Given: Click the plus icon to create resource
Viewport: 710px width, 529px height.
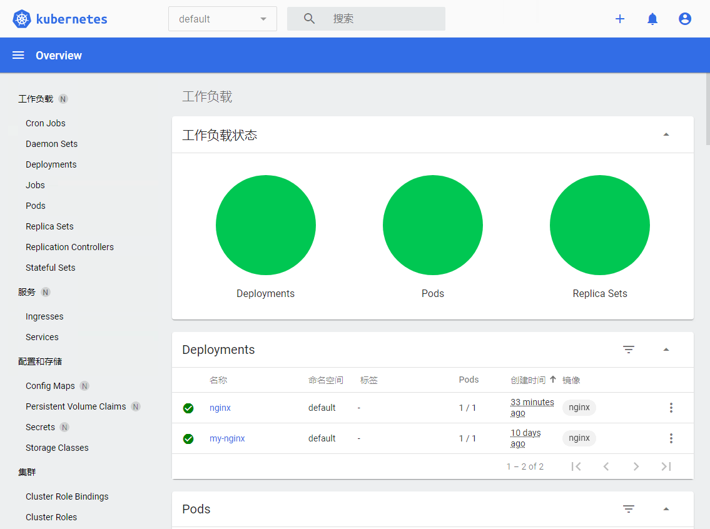Looking at the screenshot, I should pos(620,19).
